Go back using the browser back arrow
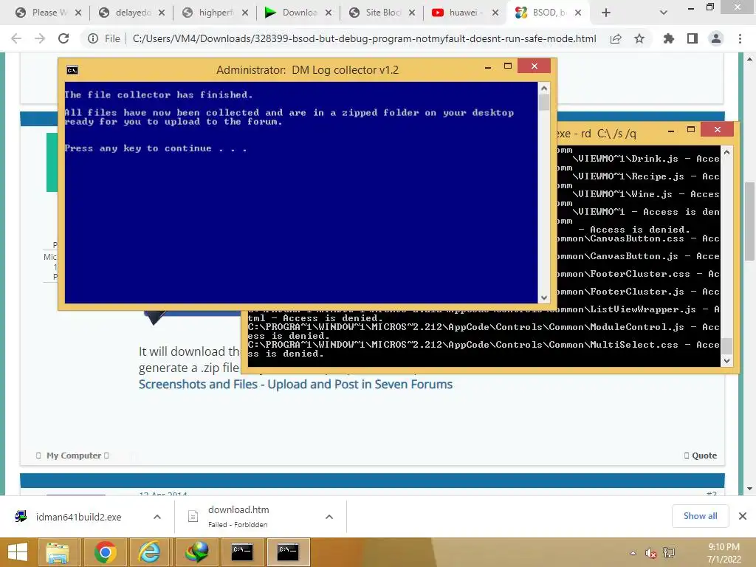 tap(16, 38)
